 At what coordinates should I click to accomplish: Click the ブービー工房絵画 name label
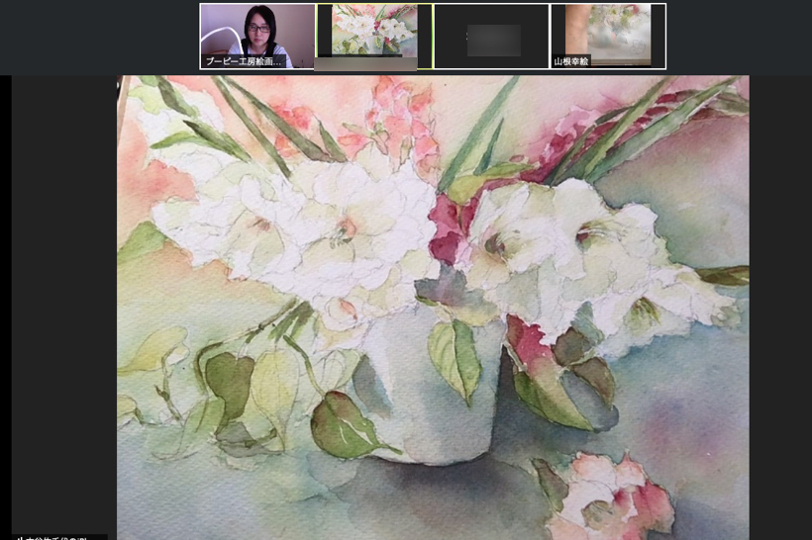click(x=244, y=61)
